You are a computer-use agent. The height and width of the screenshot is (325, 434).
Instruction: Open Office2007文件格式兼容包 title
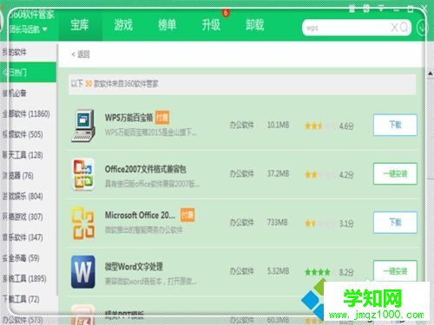146,169
